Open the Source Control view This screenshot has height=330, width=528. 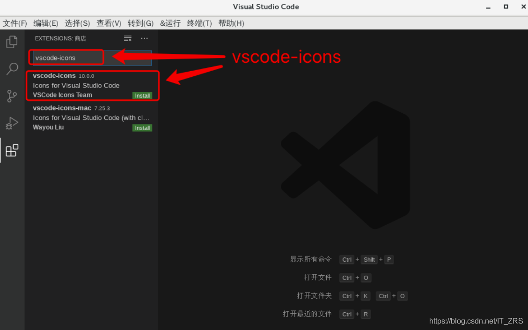point(12,96)
